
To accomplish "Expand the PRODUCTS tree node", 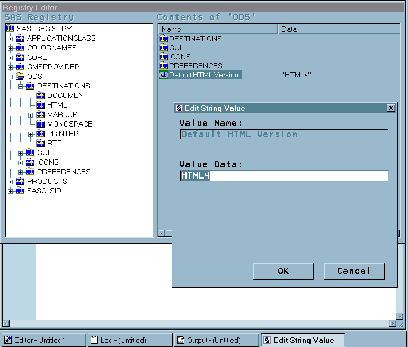I will (x=11, y=182).
